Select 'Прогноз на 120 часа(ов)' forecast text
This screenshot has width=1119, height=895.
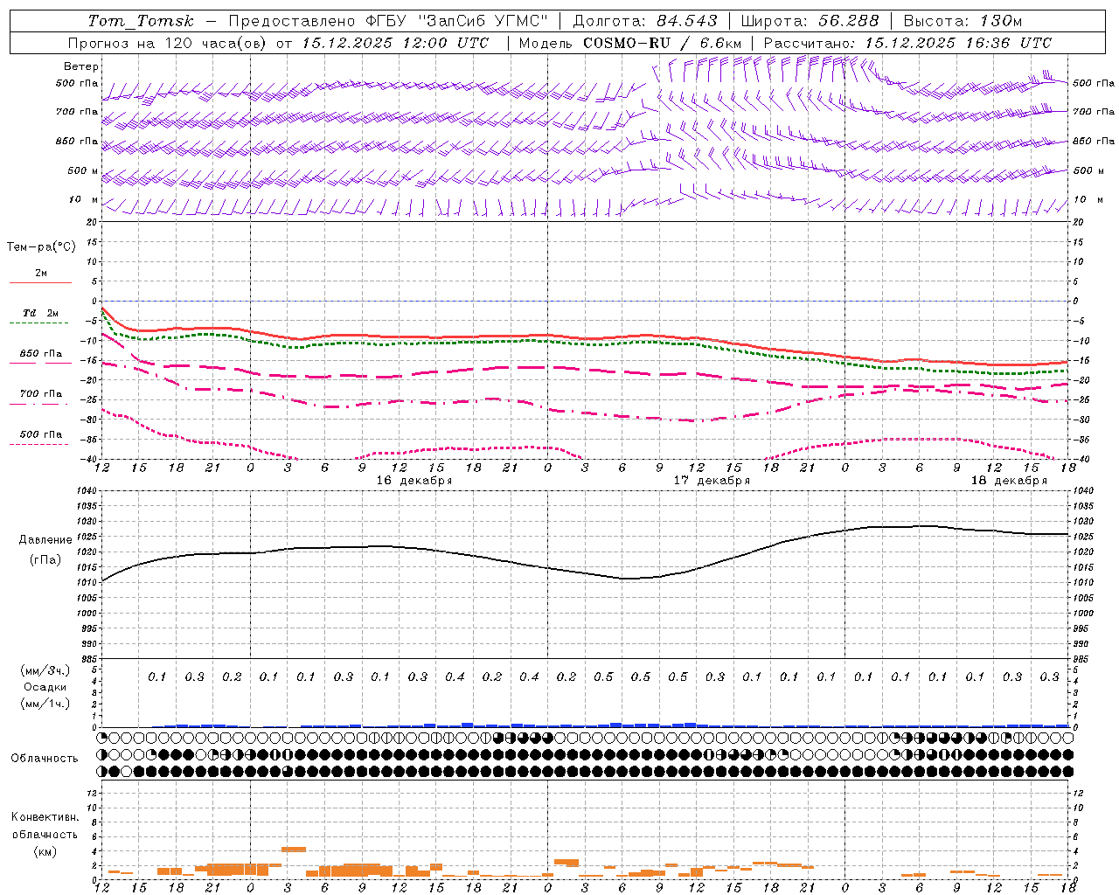166,43
